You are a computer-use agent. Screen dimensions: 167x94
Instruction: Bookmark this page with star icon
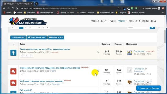pyautogui.click(x=118, y=8)
